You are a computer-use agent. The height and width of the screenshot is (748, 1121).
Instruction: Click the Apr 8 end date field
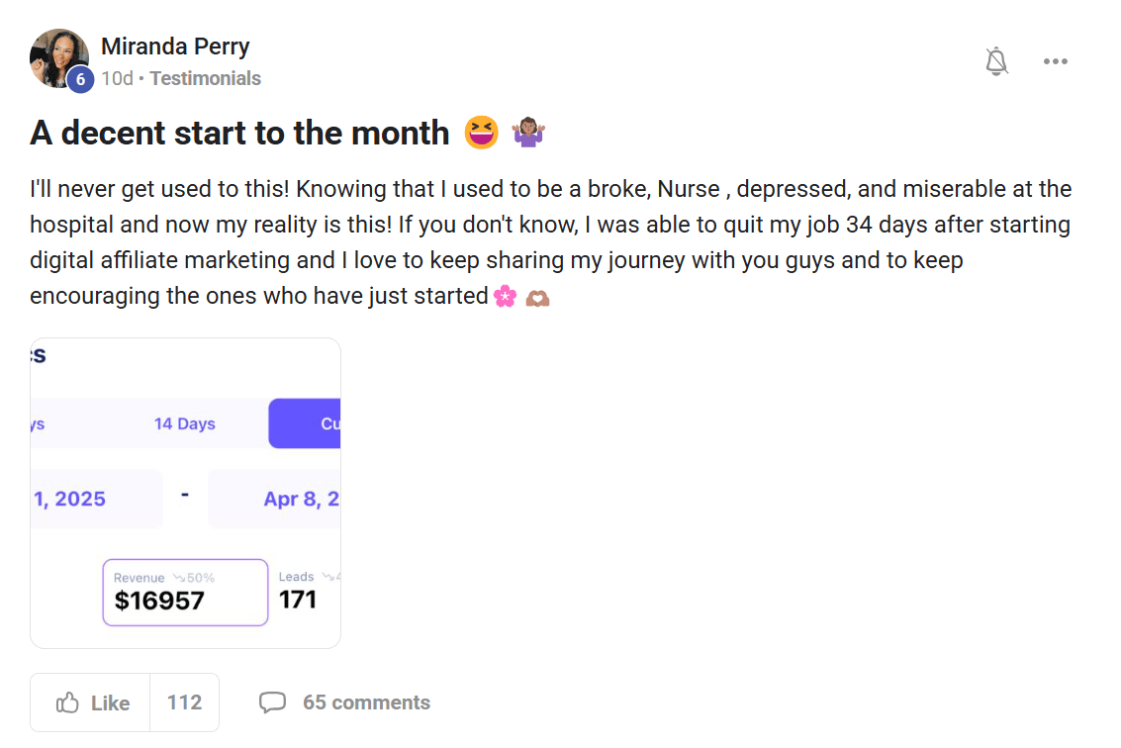tap(275, 499)
